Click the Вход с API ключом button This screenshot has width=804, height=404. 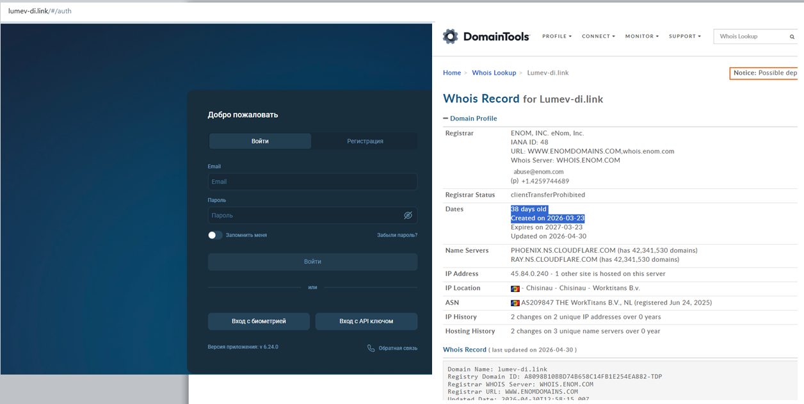[366, 321]
